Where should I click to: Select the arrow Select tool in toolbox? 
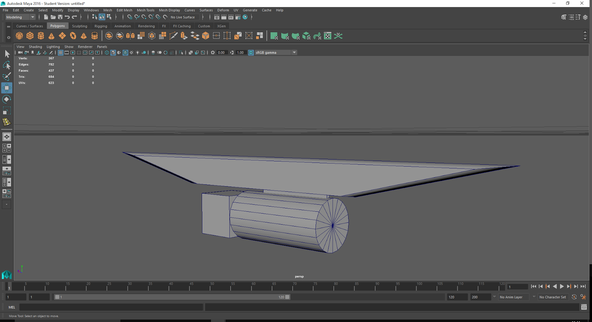tap(7, 54)
